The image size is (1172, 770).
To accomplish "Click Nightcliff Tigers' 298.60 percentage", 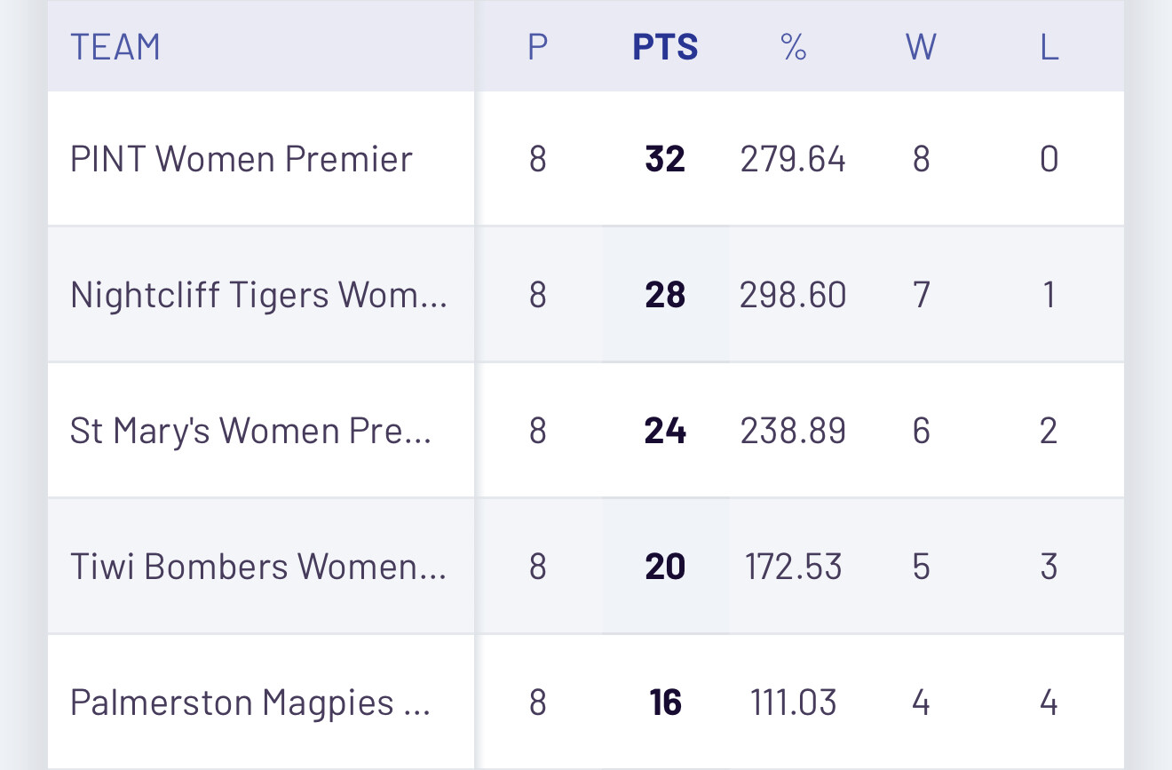I will pyautogui.click(x=793, y=295).
